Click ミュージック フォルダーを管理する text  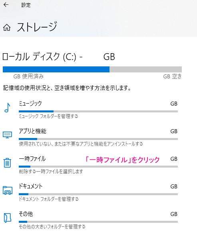[48, 116]
